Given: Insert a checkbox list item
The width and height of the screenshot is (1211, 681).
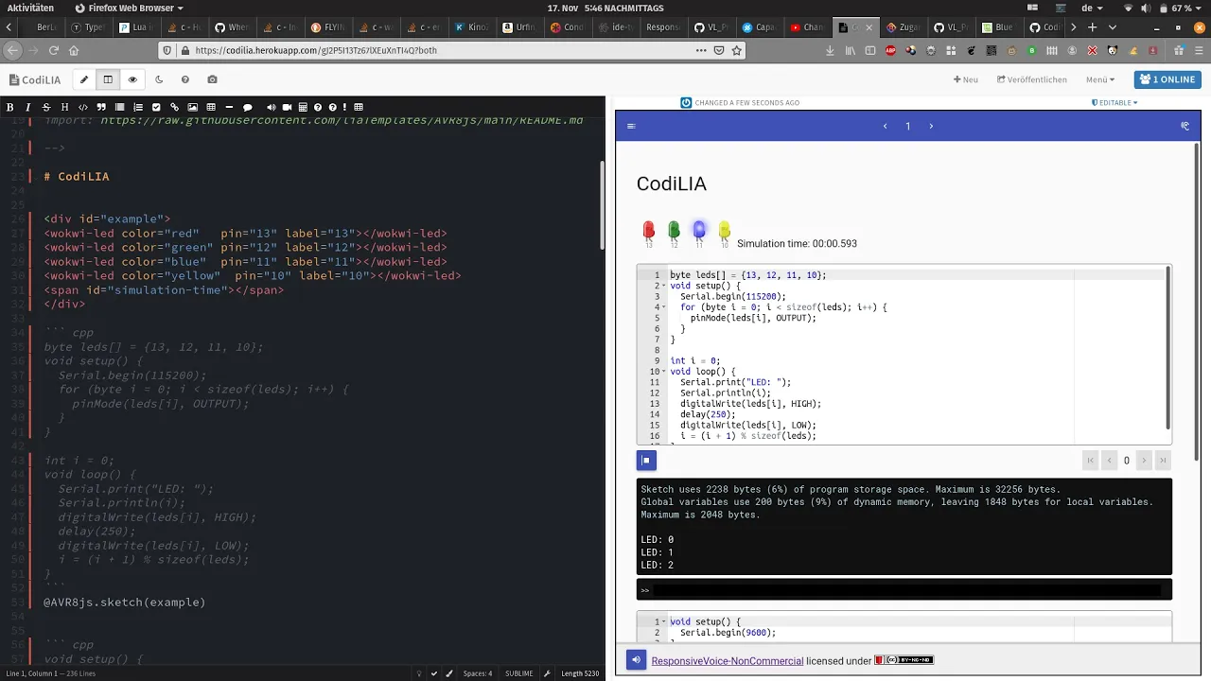Looking at the screenshot, I should pyautogui.click(x=156, y=107).
